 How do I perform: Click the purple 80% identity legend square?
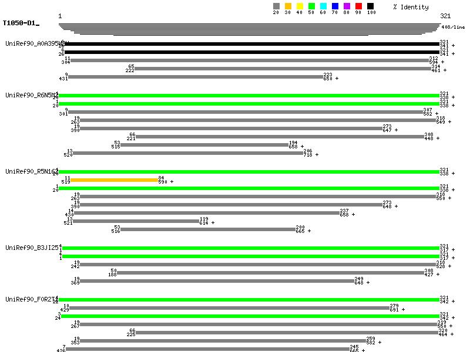(x=347, y=6)
